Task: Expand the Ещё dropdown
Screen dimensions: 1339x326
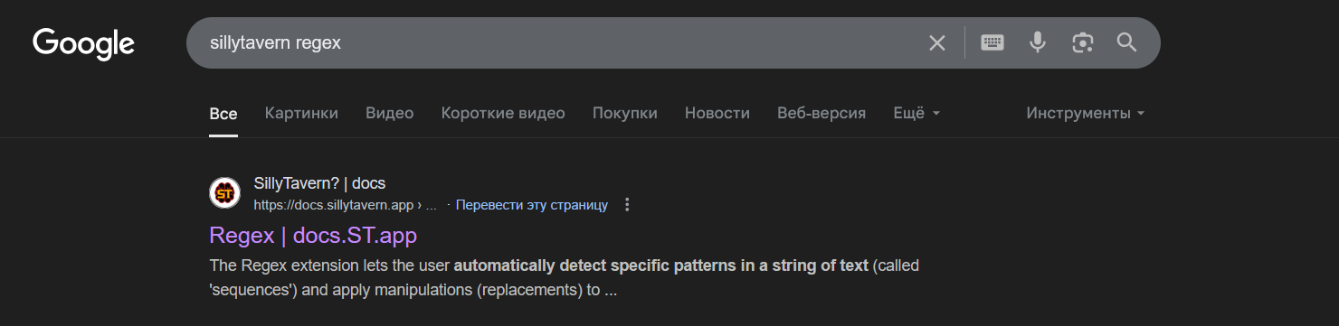Action: (x=916, y=113)
